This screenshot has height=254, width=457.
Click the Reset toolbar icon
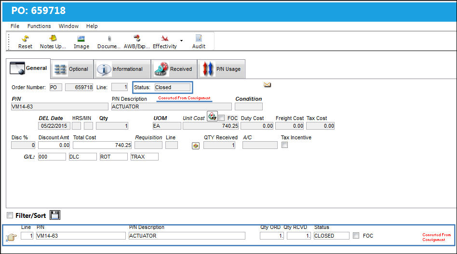(x=26, y=39)
